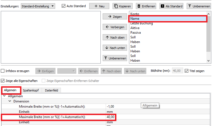213x126 pixels.
Task: Open the Standard-Einstellung dropdown
Action: click(38, 6)
